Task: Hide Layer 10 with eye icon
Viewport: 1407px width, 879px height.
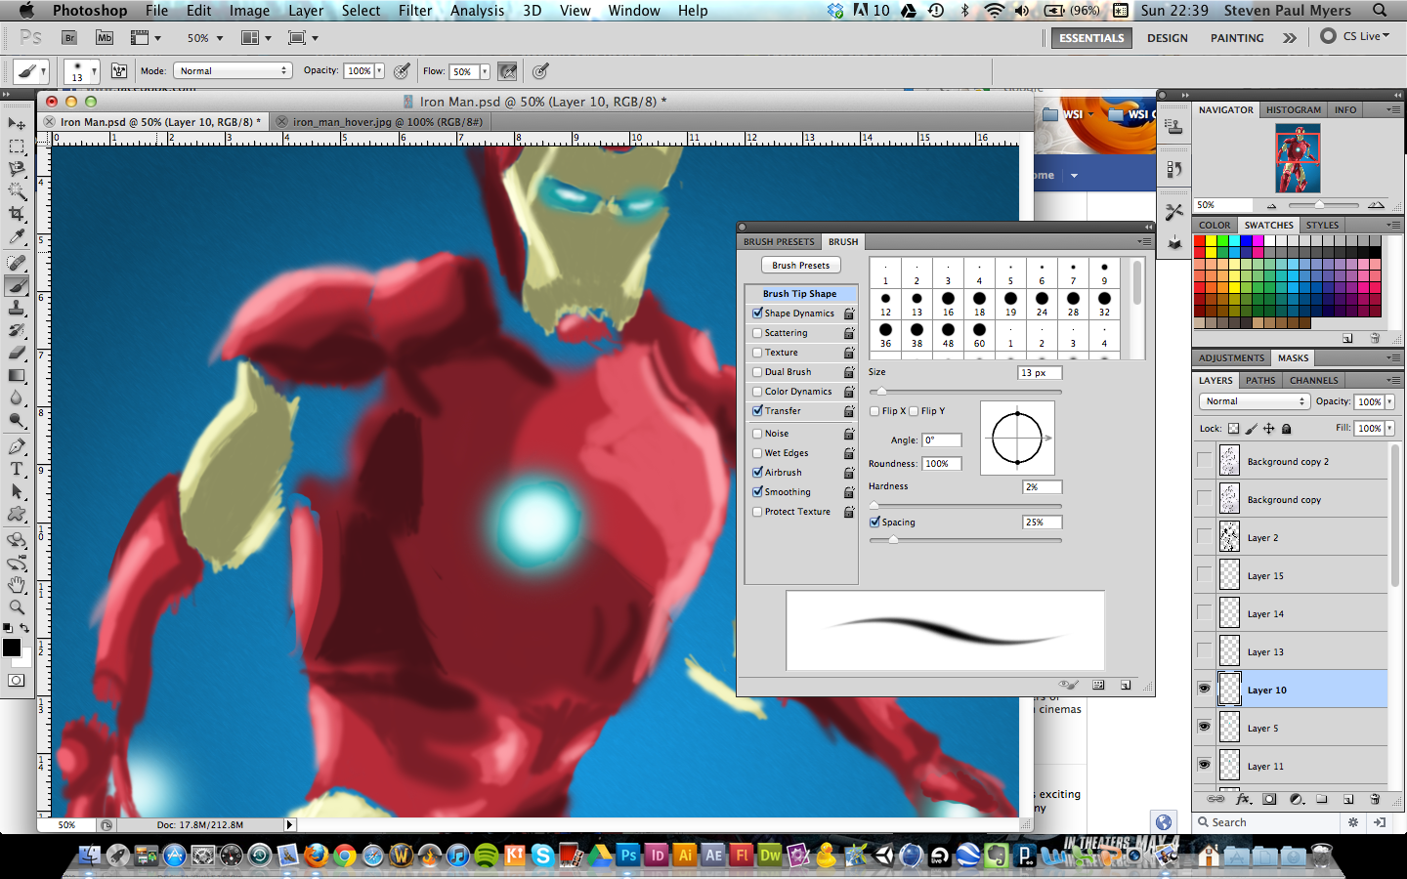Action: pos(1204,690)
